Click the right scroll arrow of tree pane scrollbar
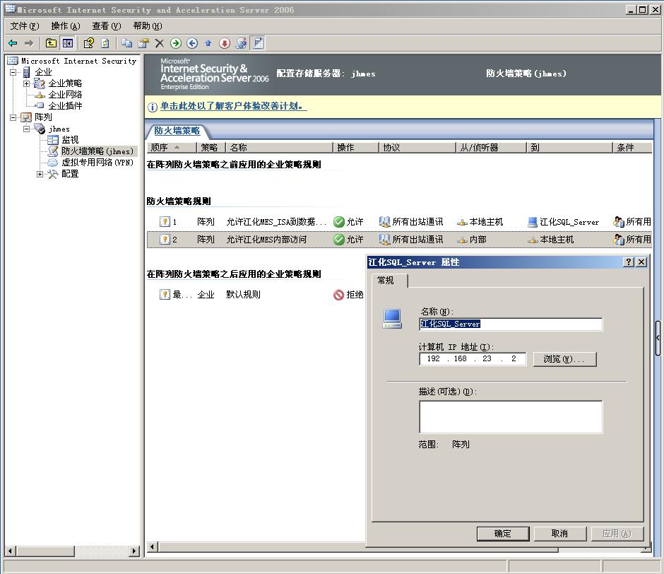 [x=134, y=551]
